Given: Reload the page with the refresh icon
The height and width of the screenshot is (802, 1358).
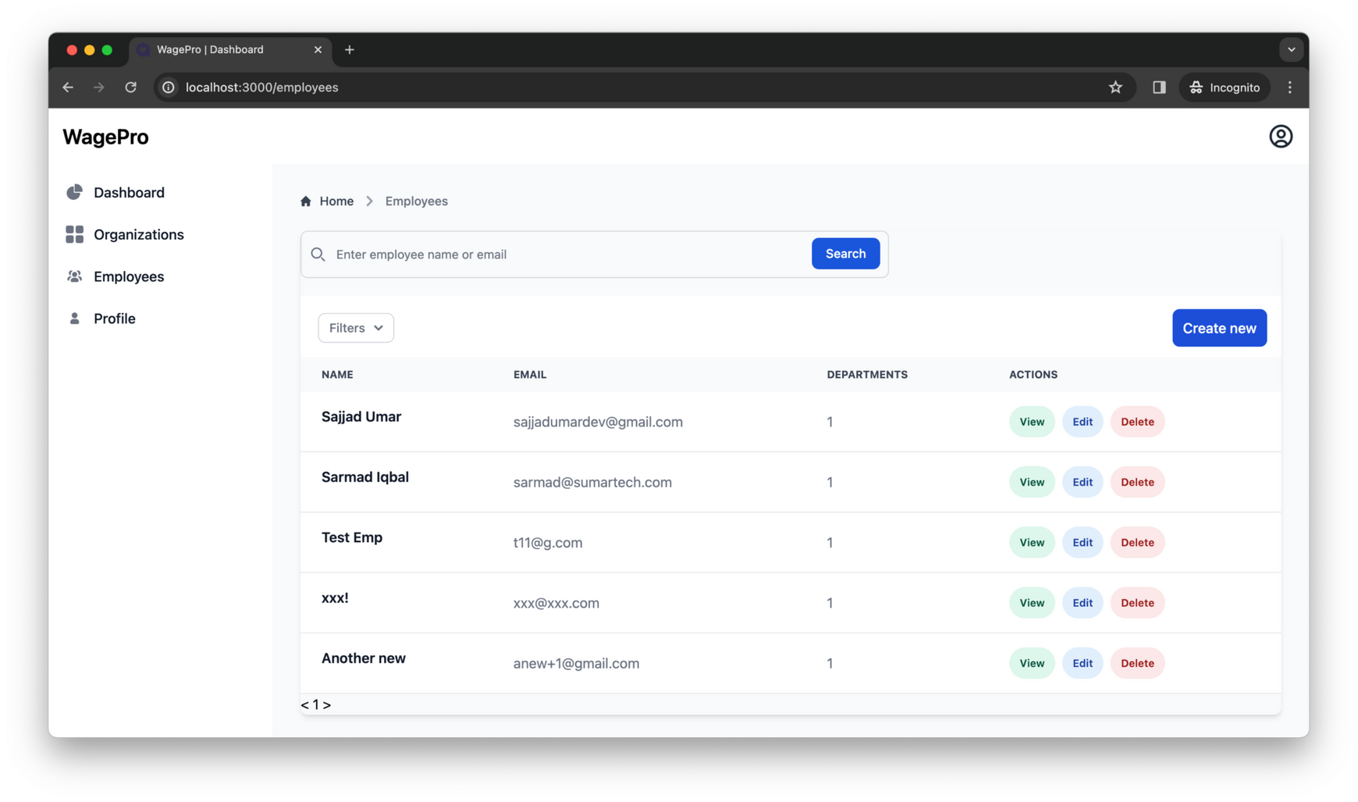Looking at the screenshot, I should click(130, 87).
